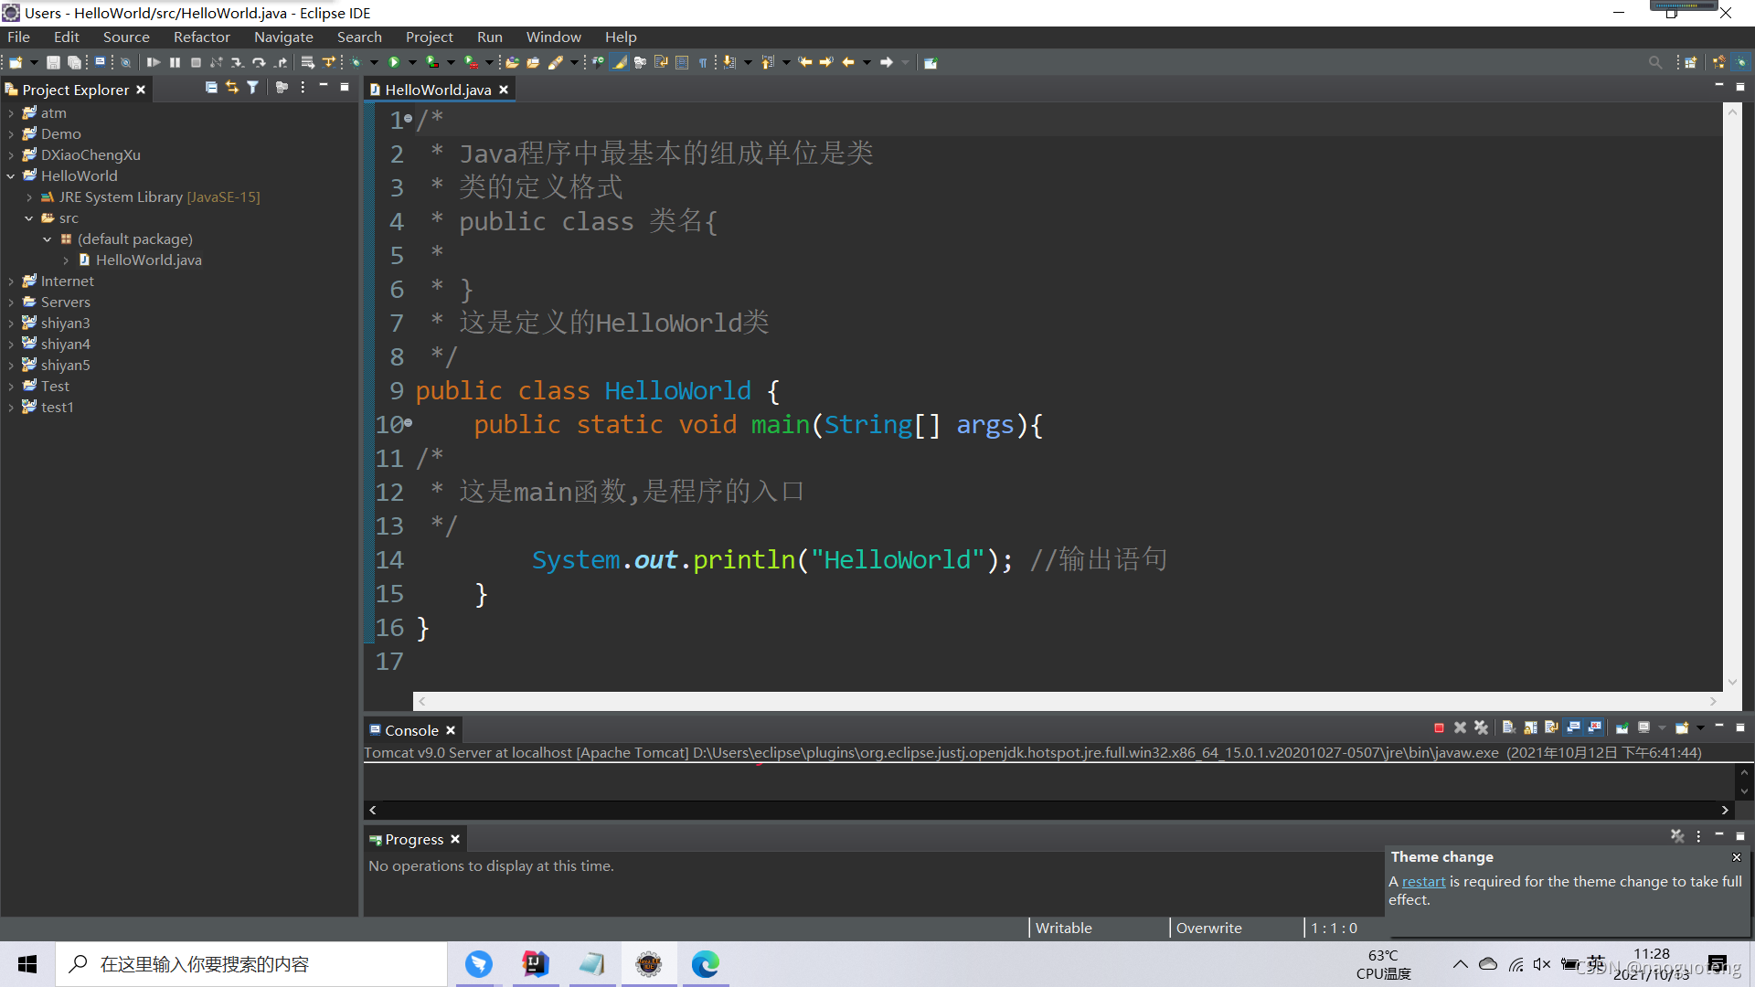
Task: Expand the atm project node
Action: [11, 113]
